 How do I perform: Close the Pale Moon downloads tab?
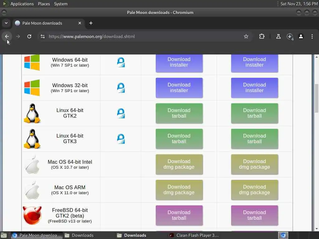coord(80,23)
